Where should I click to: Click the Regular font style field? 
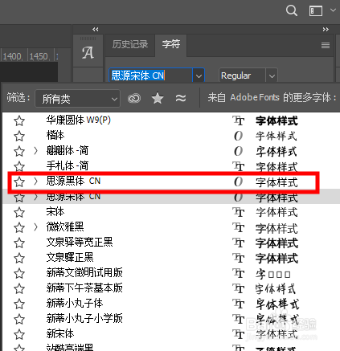tap(242, 76)
